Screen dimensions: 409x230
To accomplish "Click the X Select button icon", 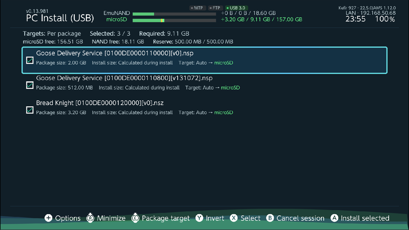I will [234, 218].
